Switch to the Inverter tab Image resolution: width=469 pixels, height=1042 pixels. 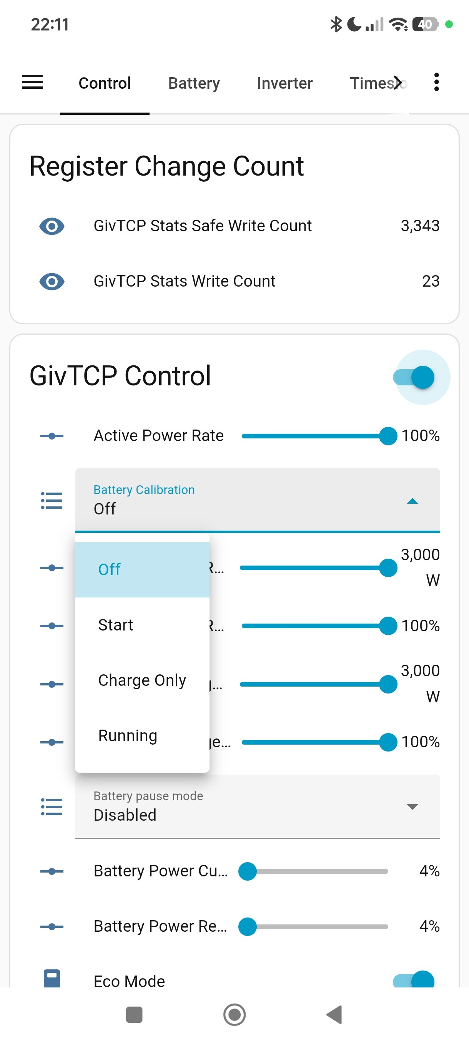[x=284, y=83]
